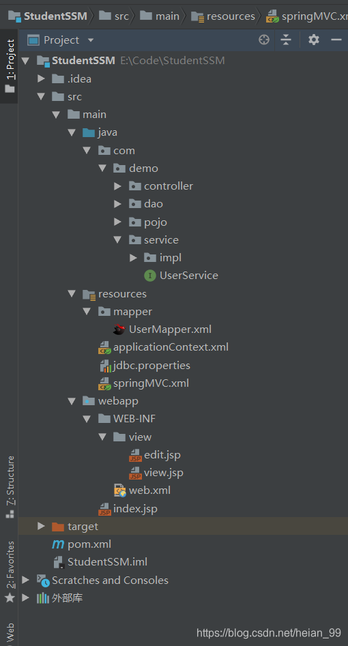Open the Z: Structure tool window tab
Screen dimensions: 348x646
(x=10, y=486)
